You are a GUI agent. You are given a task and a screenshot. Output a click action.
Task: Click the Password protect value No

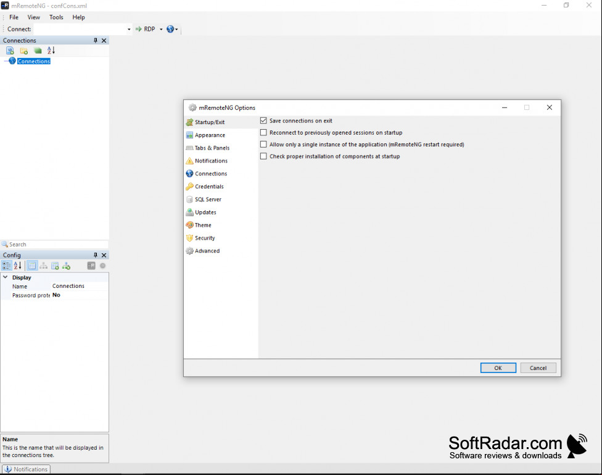80,295
